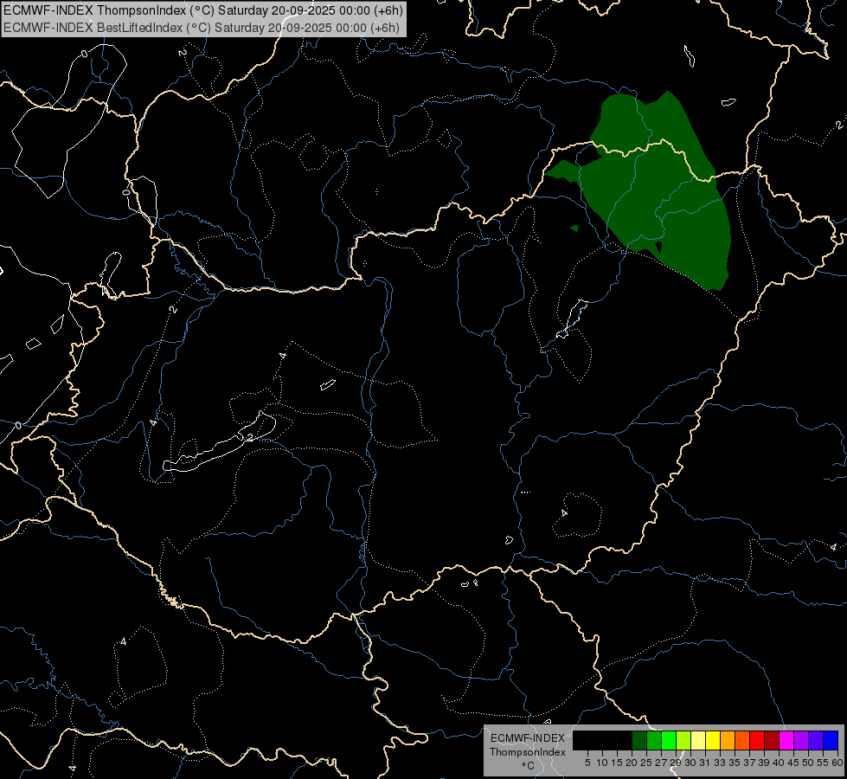Click the ECMWF-INDEX ThompsonIndex legend label
847x779 pixels.
point(528,745)
